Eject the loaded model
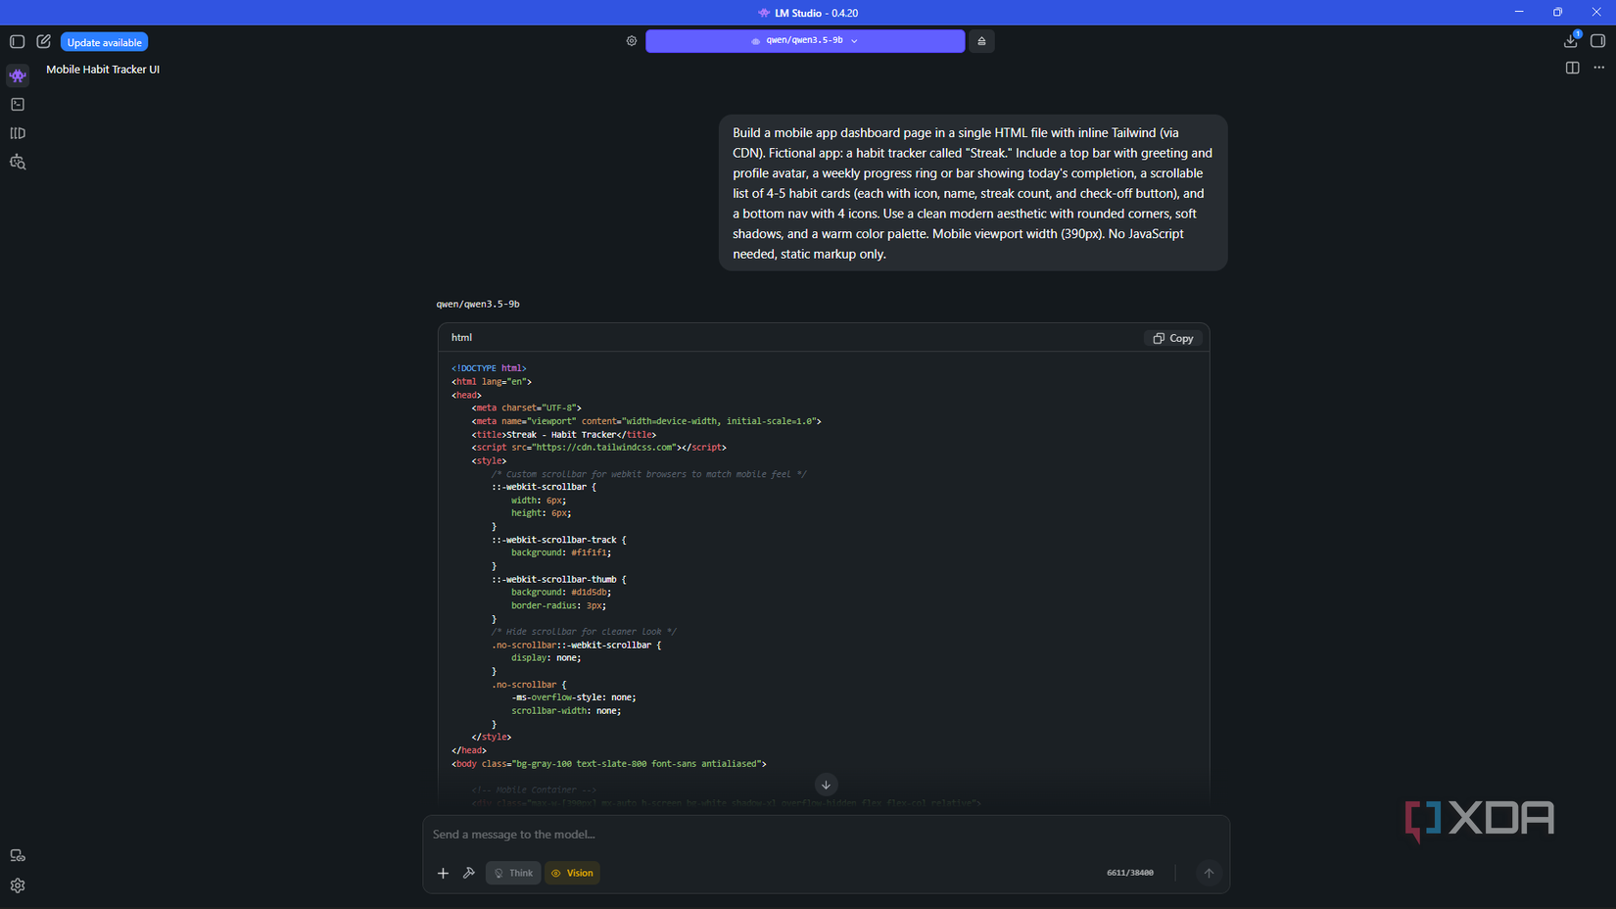 (x=981, y=41)
